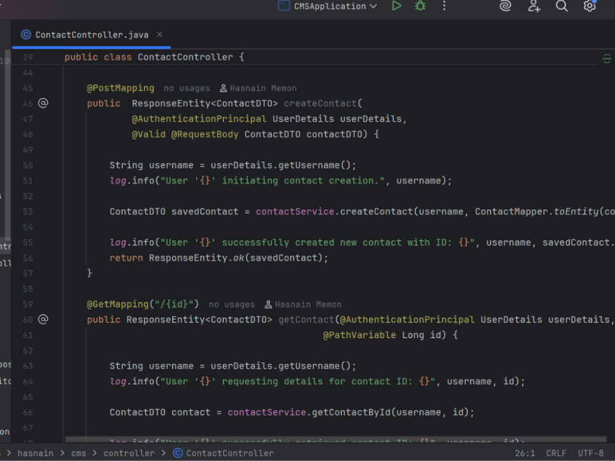Click the getContact method name on line 60
The width and height of the screenshot is (615, 461).
click(x=306, y=320)
